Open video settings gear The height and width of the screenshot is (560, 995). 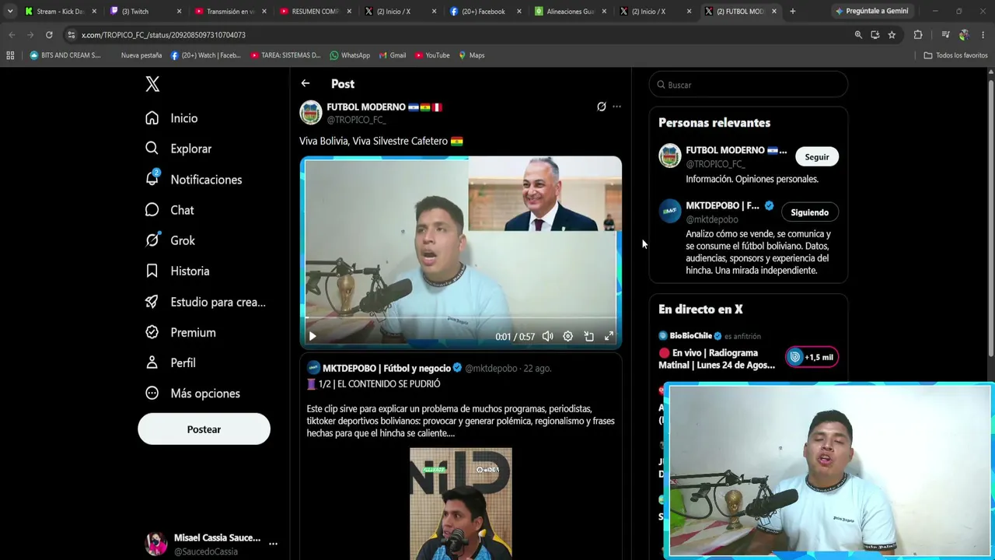568,336
